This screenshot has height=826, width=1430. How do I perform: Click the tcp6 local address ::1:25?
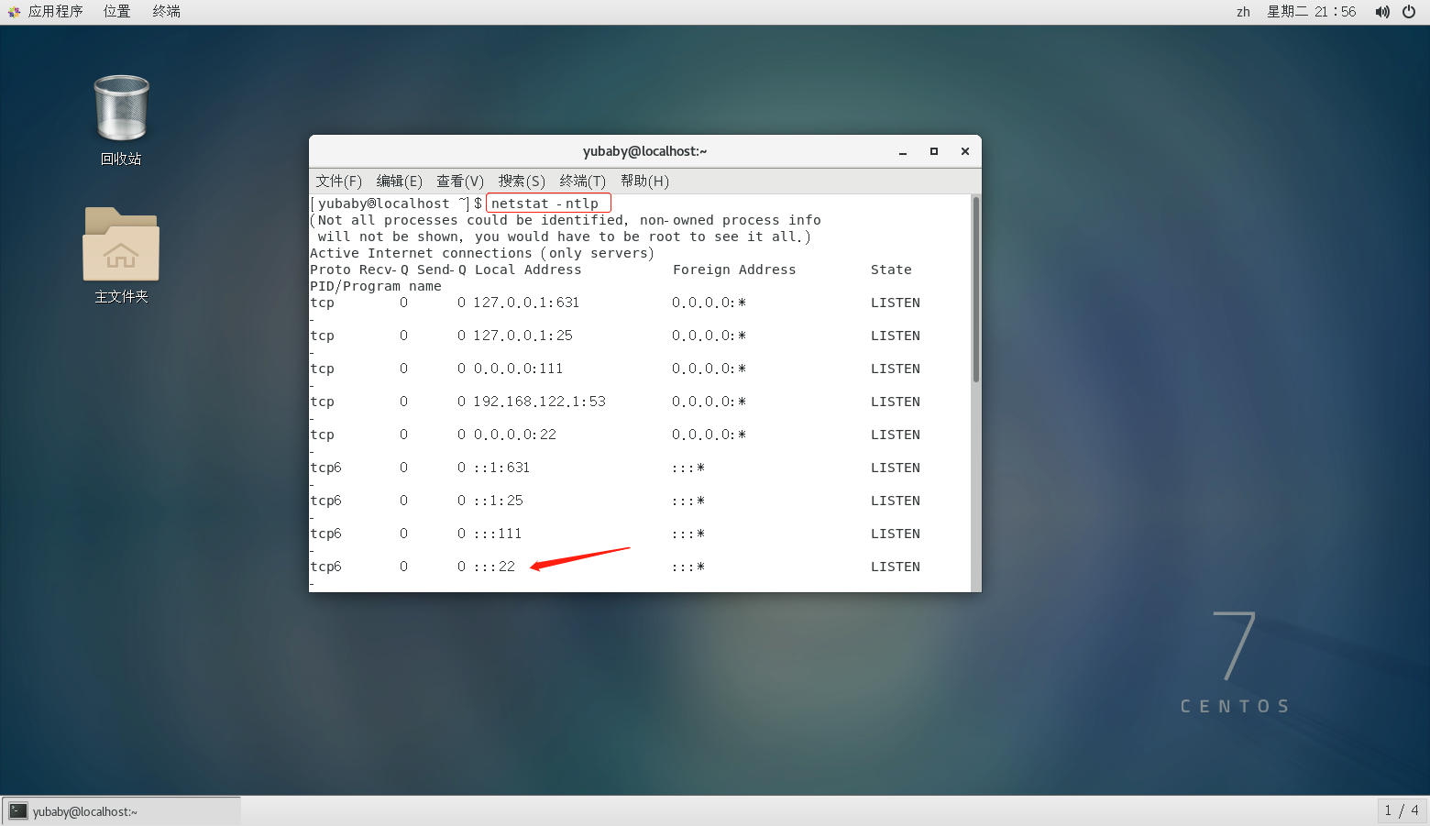(x=498, y=501)
